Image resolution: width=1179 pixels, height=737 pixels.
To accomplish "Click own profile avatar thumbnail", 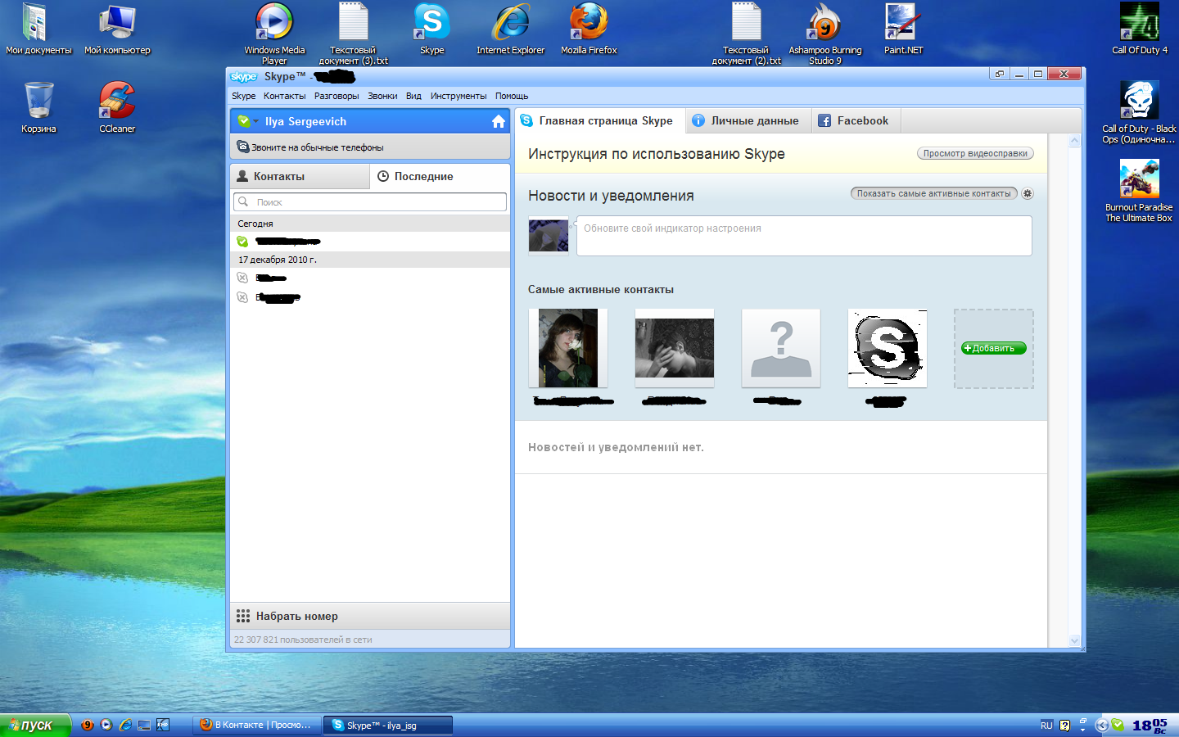I will tap(549, 235).
